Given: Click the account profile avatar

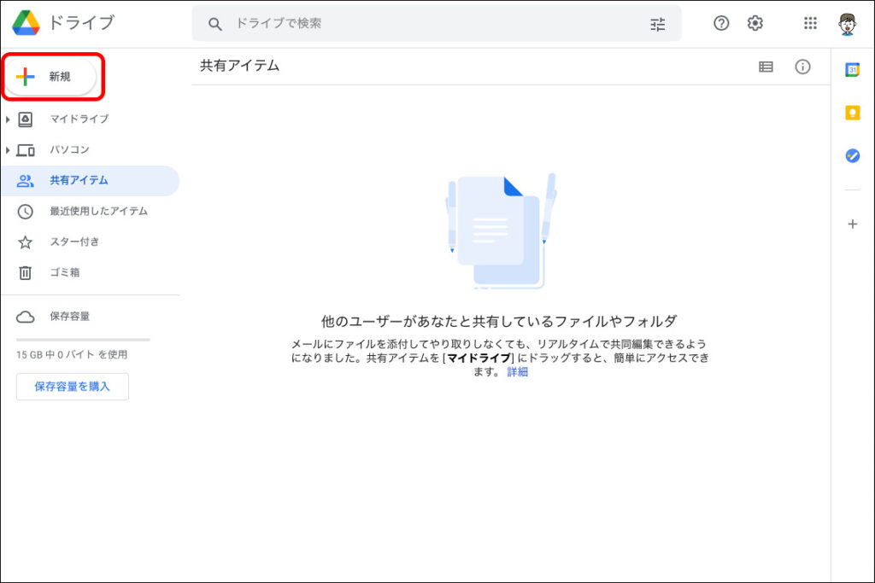Looking at the screenshot, I should (x=847, y=24).
